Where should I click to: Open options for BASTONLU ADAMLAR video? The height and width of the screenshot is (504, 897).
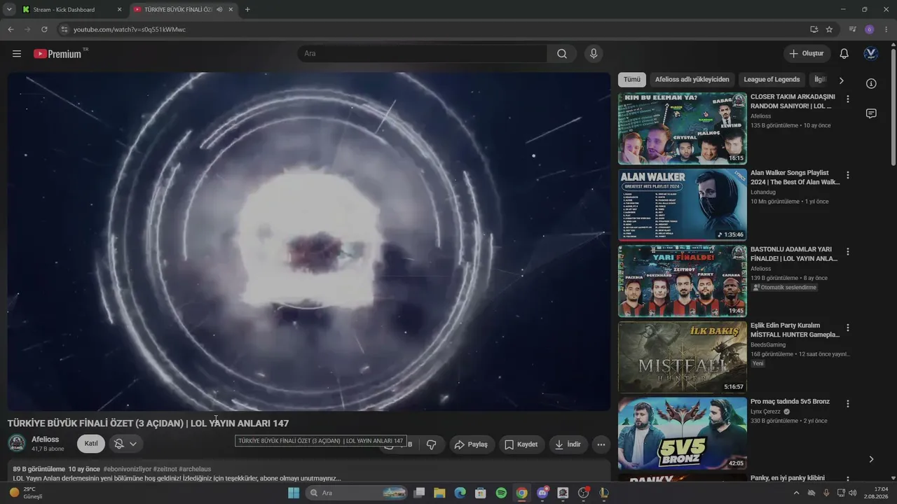point(848,251)
